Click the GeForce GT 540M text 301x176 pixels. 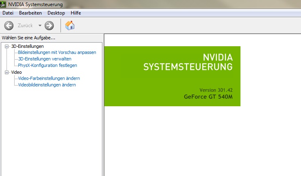(x=208, y=97)
